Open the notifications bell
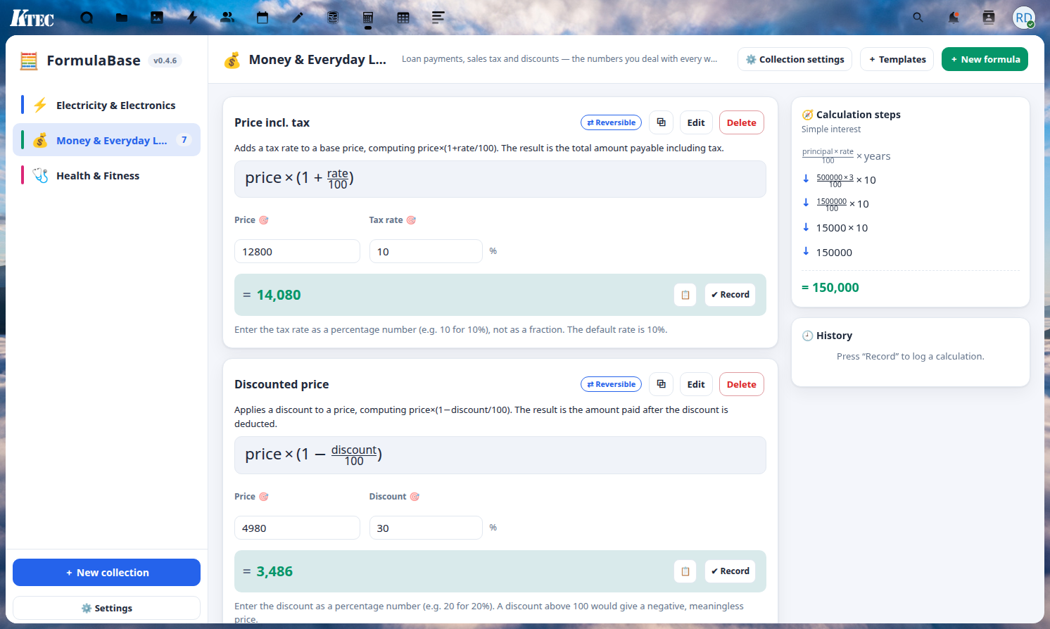This screenshot has width=1050, height=629. click(954, 18)
